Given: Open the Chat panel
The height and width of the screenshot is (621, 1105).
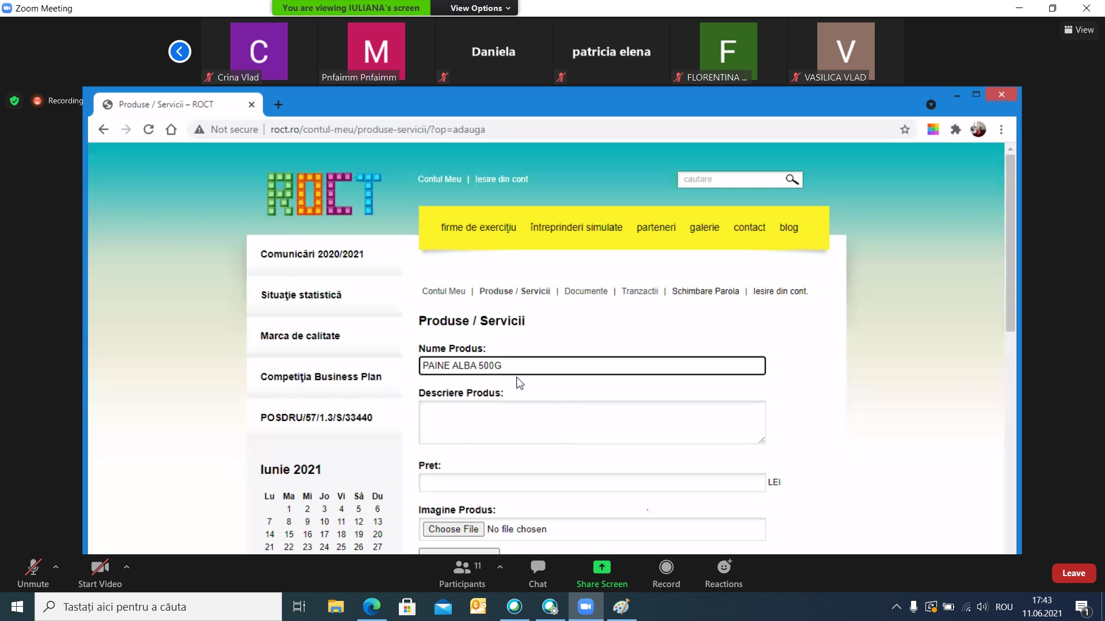Looking at the screenshot, I should [x=538, y=573].
